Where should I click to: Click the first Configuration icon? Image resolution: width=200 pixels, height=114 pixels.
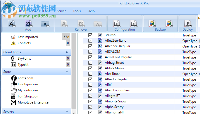coord(117,23)
